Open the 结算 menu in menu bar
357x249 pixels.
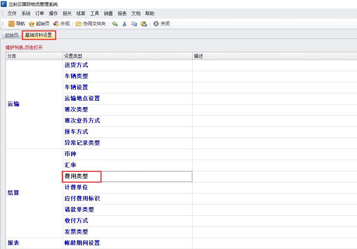(81, 13)
